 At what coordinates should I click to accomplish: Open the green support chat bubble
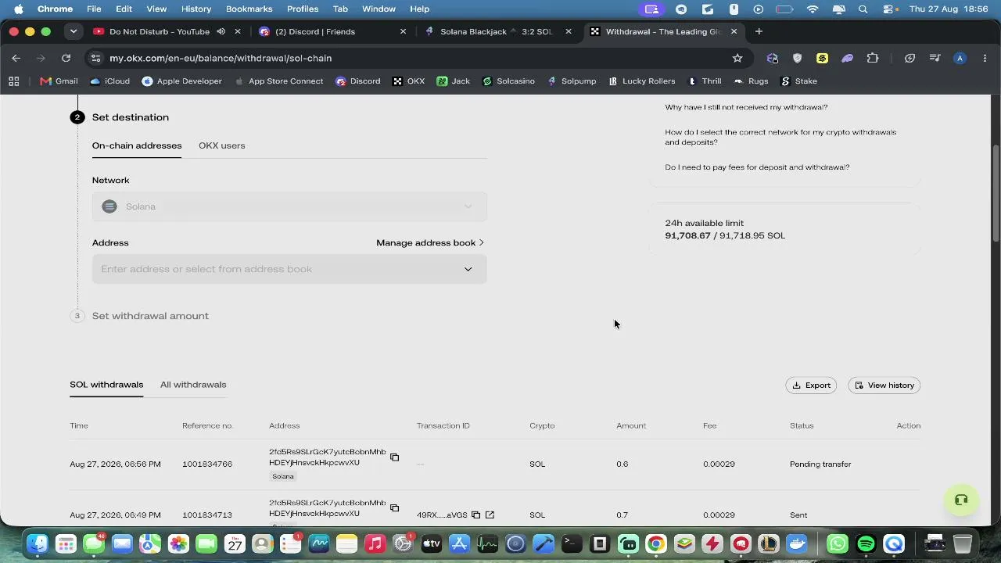(x=961, y=500)
